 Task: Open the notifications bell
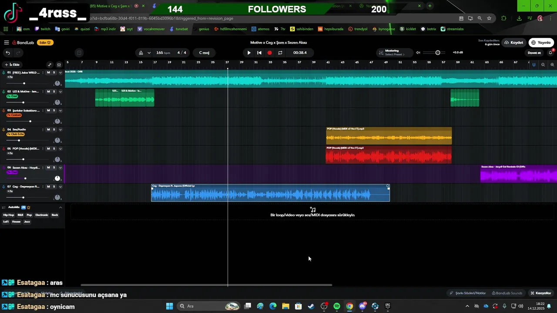550,53
